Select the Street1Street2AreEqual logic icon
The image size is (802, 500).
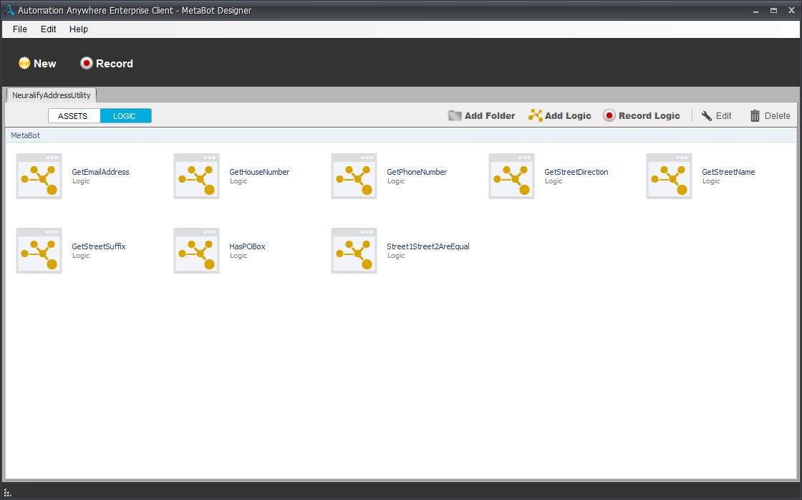(x=354, y=251)
